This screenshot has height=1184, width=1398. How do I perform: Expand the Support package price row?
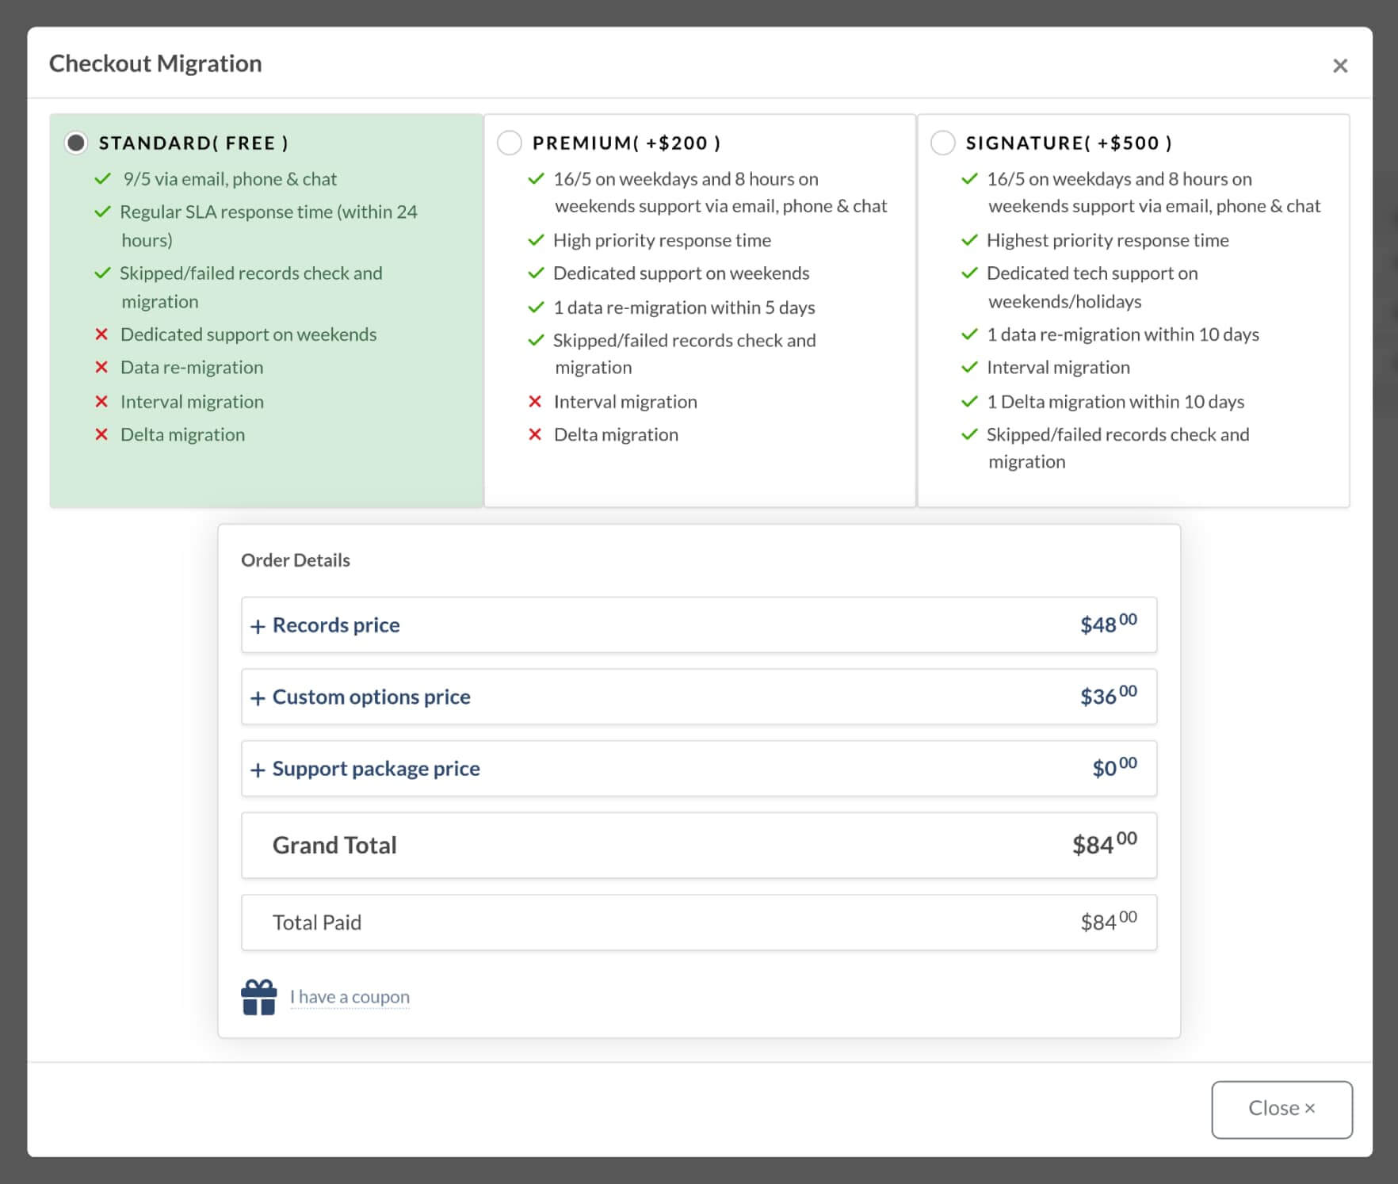(698, 769)
